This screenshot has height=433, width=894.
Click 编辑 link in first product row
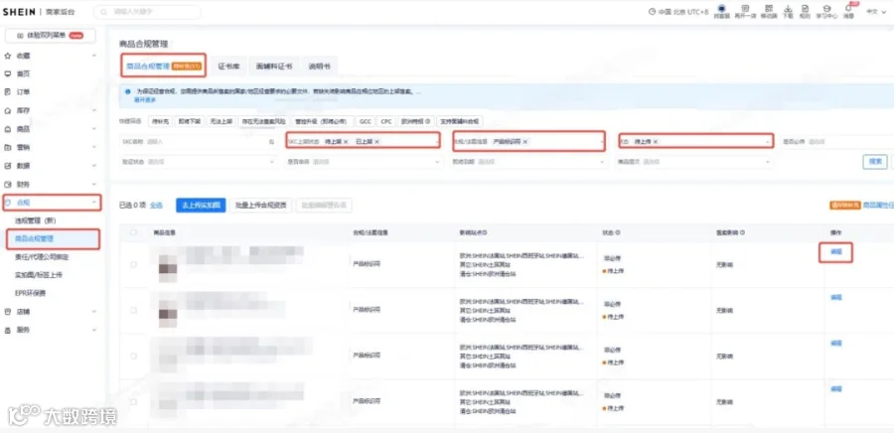(835, 251)
